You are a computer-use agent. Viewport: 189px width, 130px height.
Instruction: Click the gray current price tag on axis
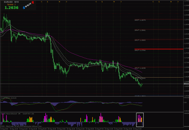tap(186, 84)
